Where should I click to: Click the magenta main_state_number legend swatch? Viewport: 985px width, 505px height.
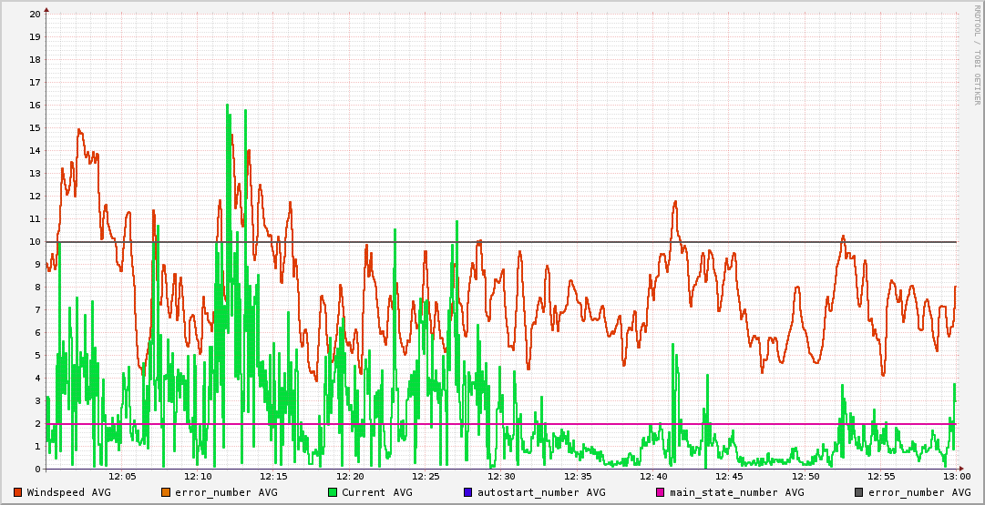pyautogui.click(x=661, y=492)
